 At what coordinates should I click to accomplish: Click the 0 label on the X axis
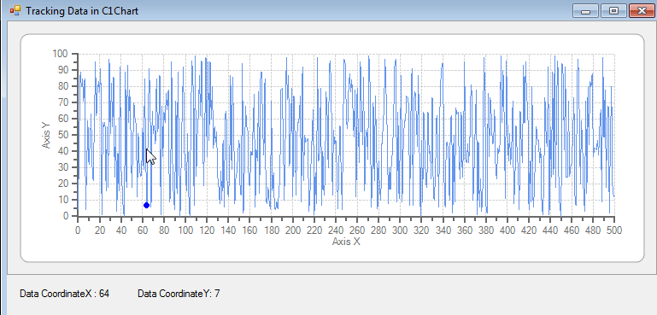tap(78, 230)
